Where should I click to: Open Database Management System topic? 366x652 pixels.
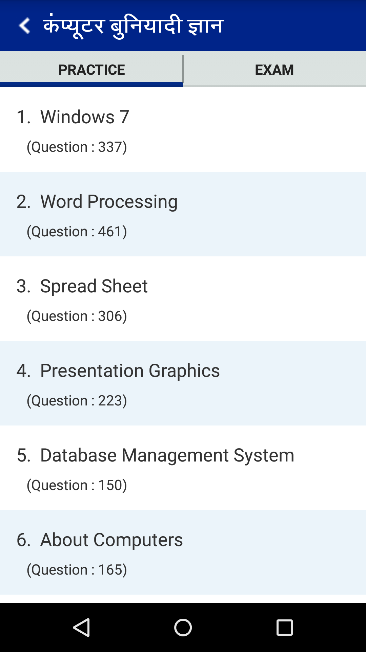pos(167,455)
